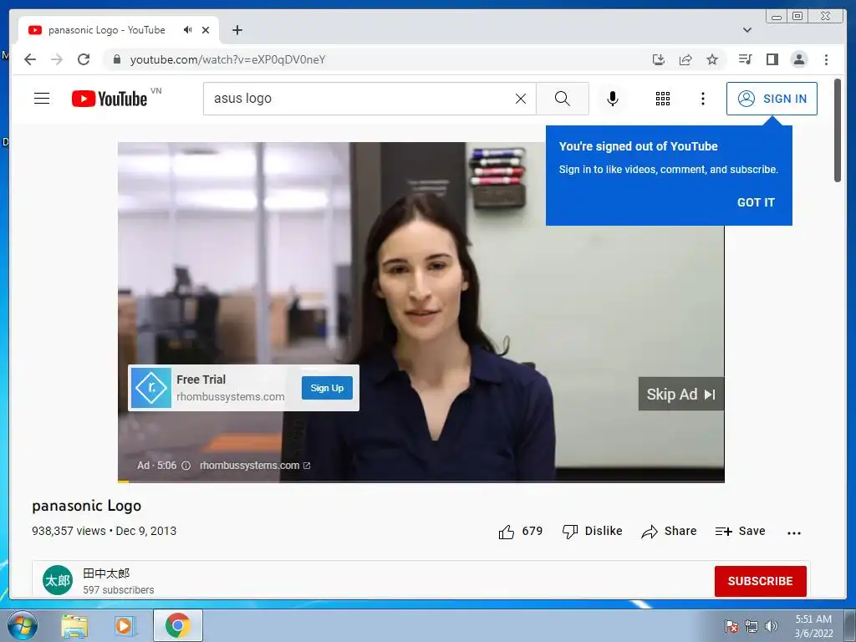Click Sign Up on the ad overlay
The image size is (856, 642).
coord(327,388)
